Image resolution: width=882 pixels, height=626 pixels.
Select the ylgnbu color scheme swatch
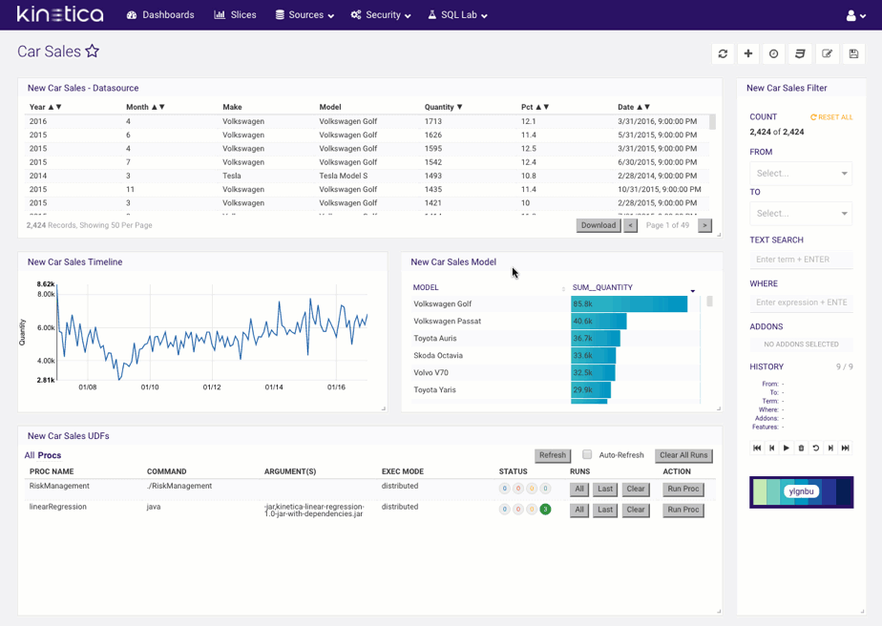click(801, 491)
